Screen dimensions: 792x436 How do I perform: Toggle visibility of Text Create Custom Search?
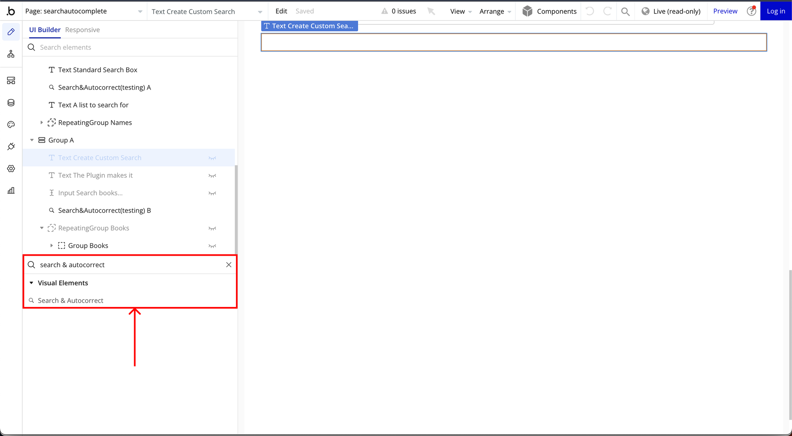click(212, 157)
